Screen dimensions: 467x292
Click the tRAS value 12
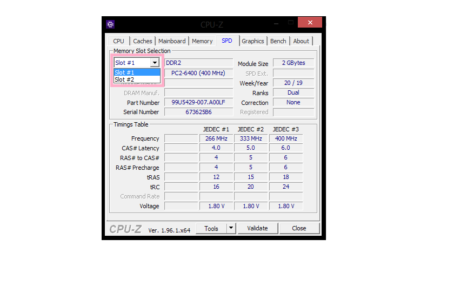click(x=216, y=177)
